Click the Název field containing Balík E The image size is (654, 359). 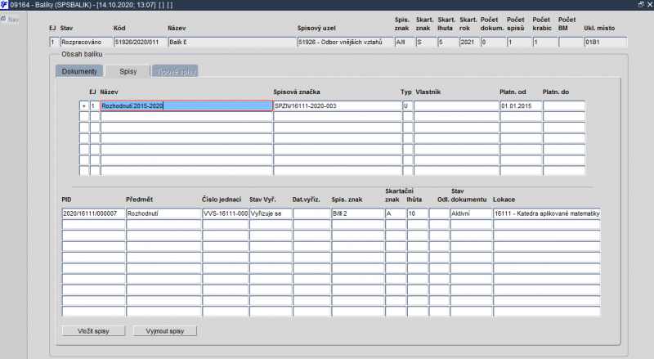(x=231, y=42)
